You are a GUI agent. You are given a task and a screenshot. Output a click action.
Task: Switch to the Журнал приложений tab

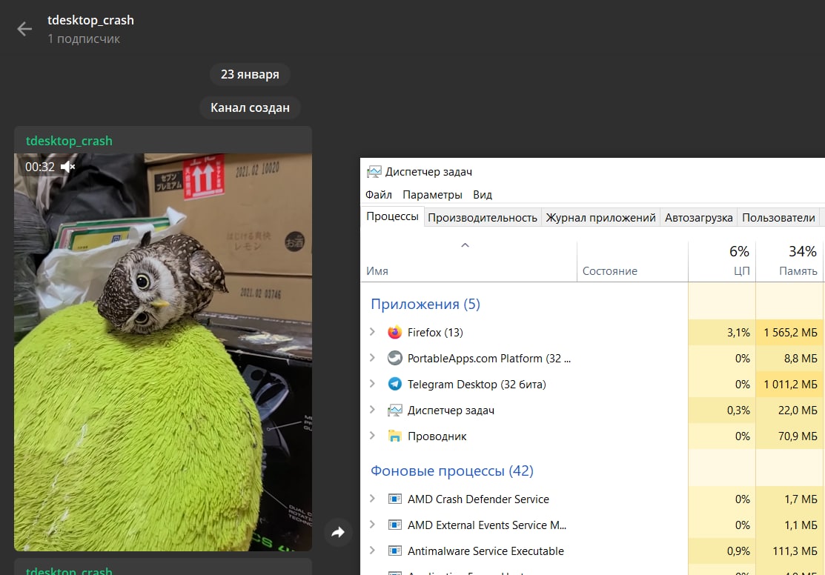[601, 218]
